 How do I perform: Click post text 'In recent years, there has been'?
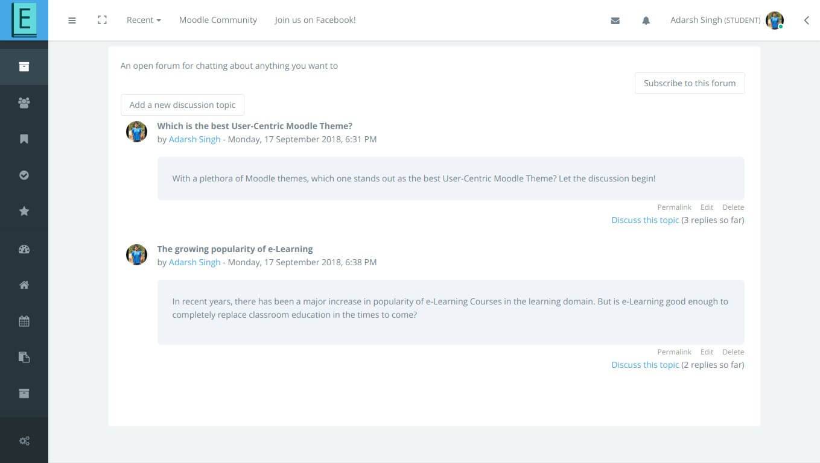click(450, 307)
